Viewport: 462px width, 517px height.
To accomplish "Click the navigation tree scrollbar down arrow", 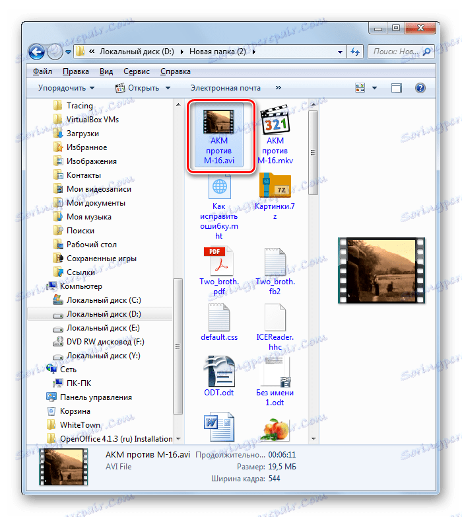I will (x=178, y=438).
